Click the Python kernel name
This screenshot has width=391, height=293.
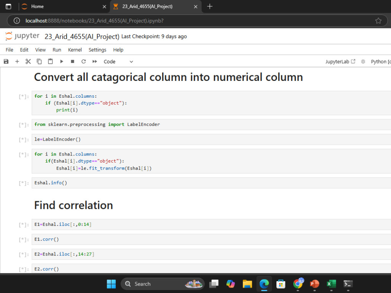[380, 62]
